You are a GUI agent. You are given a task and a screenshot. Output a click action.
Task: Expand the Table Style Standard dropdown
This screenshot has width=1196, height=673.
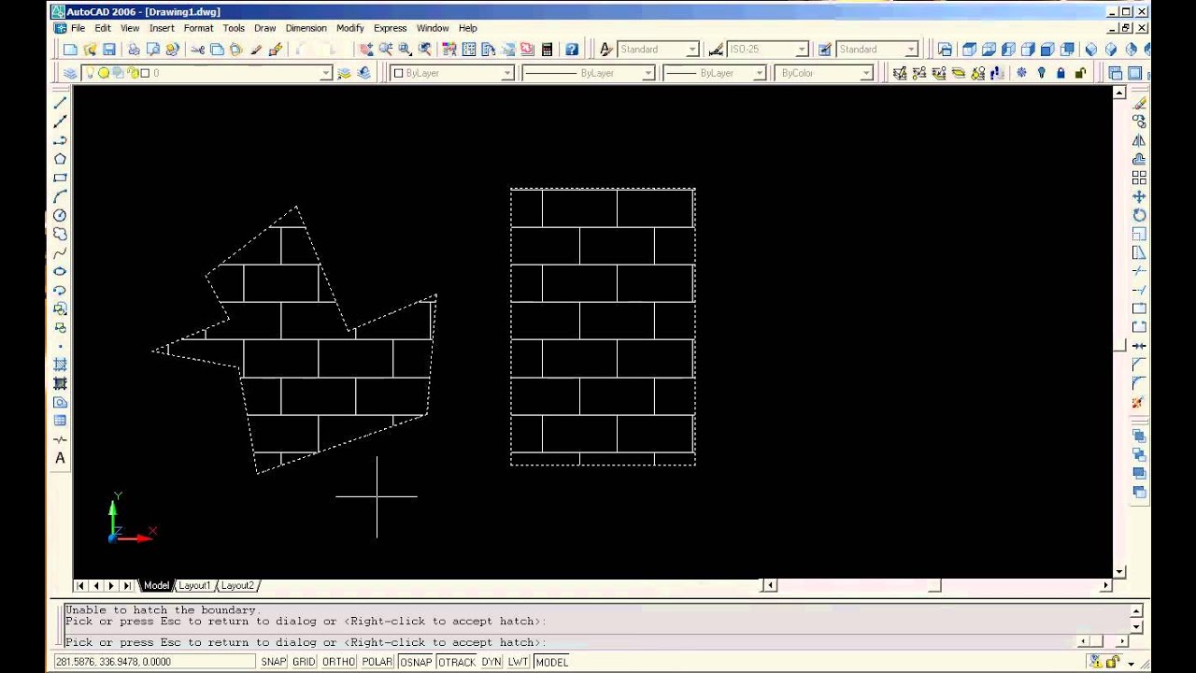point(911,50)
